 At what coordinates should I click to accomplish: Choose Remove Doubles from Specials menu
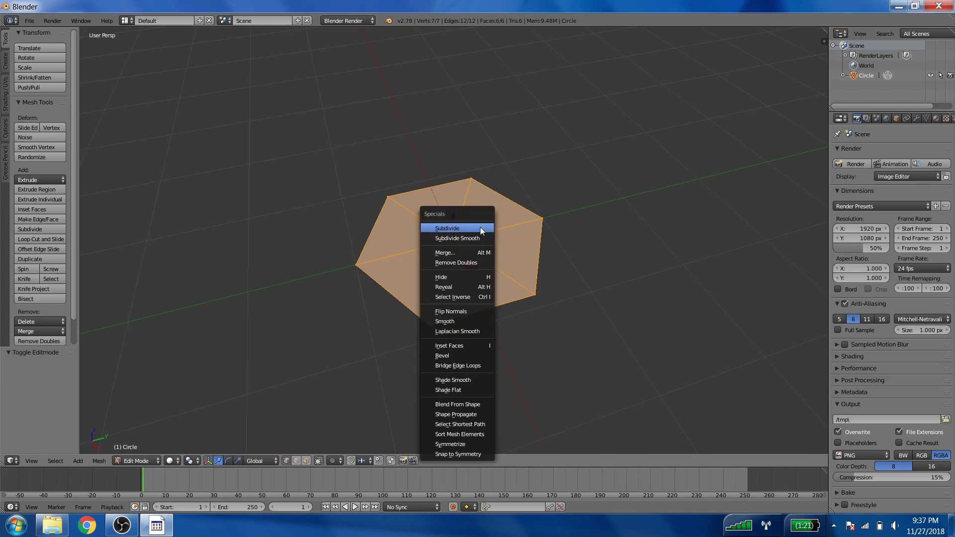coord(457,263)
